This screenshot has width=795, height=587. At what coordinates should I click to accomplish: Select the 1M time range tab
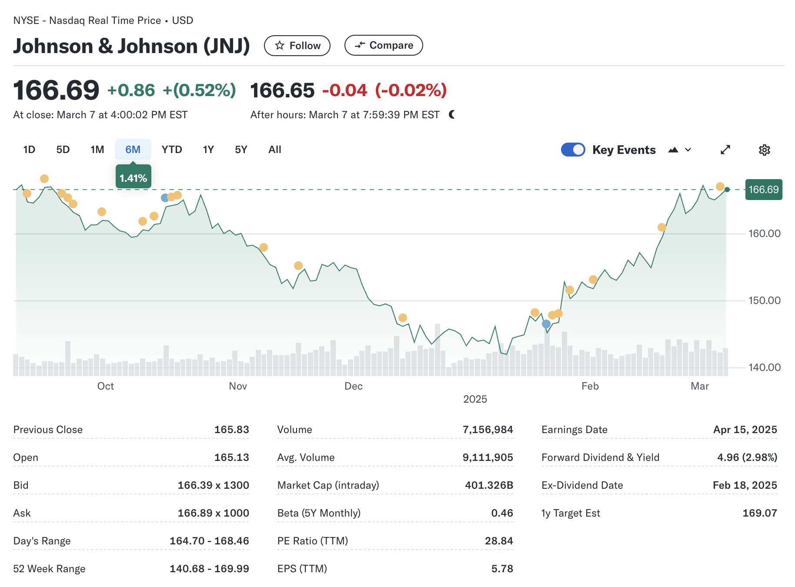[x=97, y=150]
